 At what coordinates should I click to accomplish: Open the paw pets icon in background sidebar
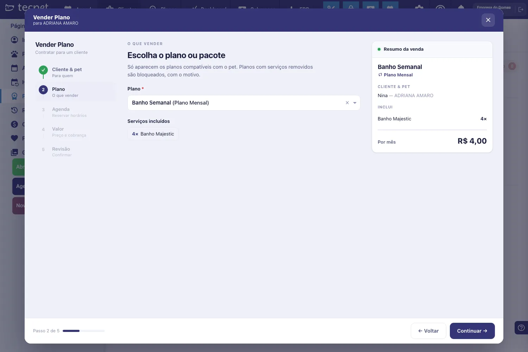pyautogui.click(x=14, y=54)
